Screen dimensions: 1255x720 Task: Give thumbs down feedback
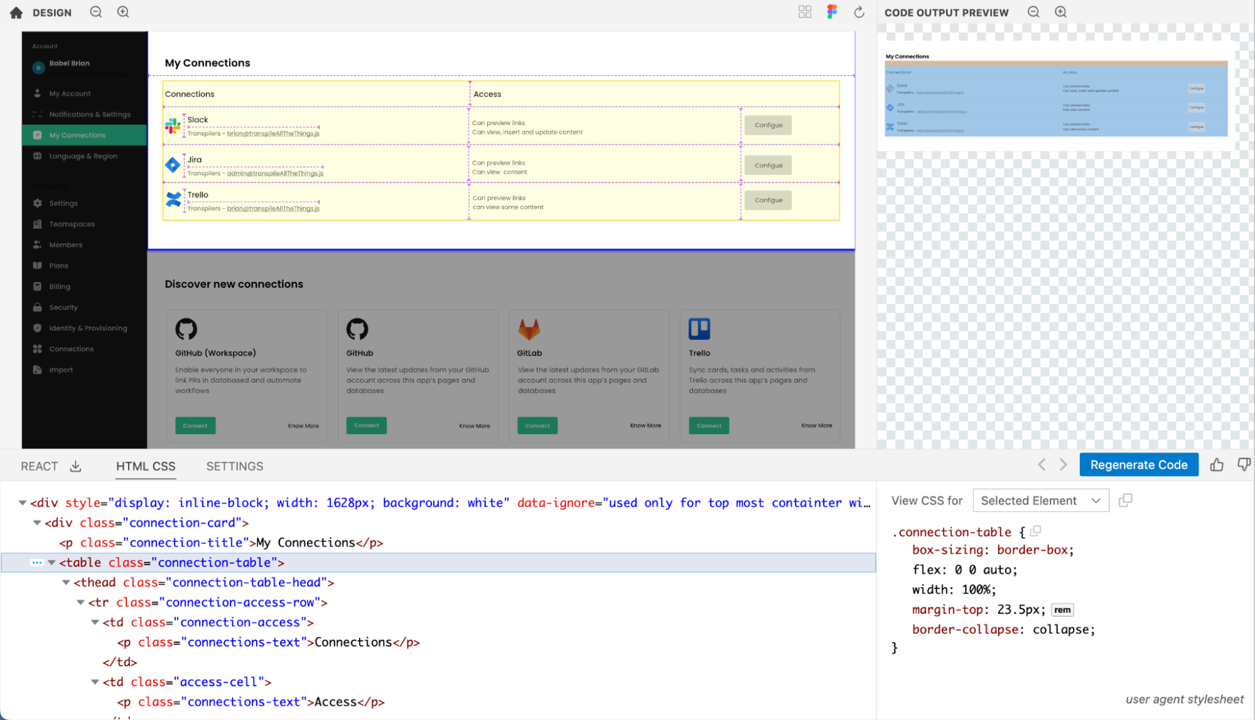(x=1244, y=465)
